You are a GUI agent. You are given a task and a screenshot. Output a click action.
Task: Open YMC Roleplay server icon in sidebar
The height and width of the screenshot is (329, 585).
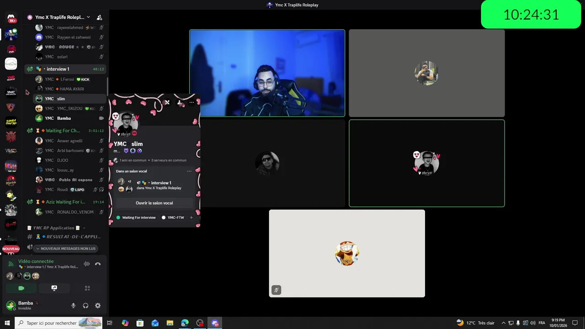click(11, 93)
